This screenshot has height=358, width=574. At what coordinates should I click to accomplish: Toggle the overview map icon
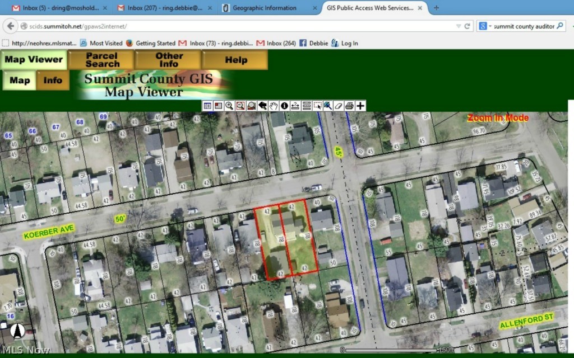[x=218, y=105]
